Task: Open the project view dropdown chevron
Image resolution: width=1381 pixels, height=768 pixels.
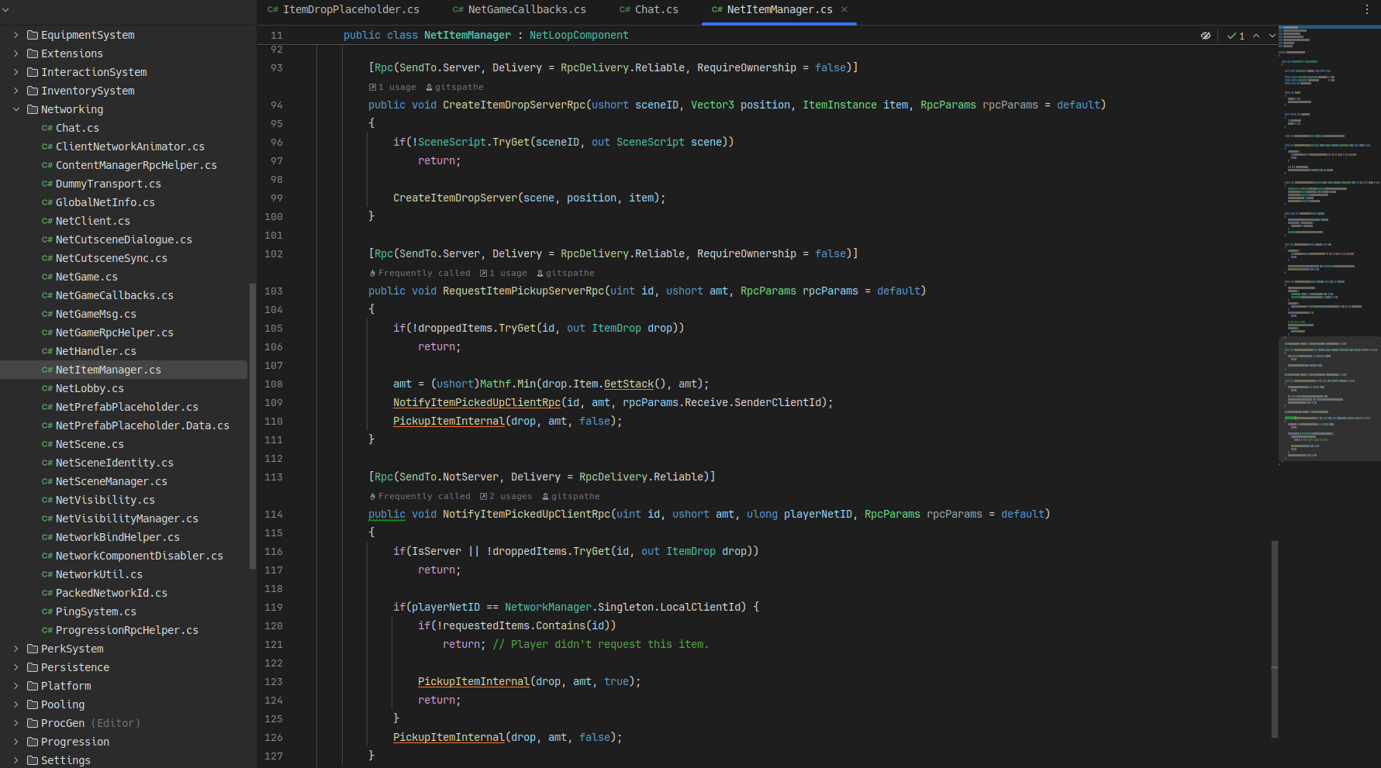Action: click(7, 10)
